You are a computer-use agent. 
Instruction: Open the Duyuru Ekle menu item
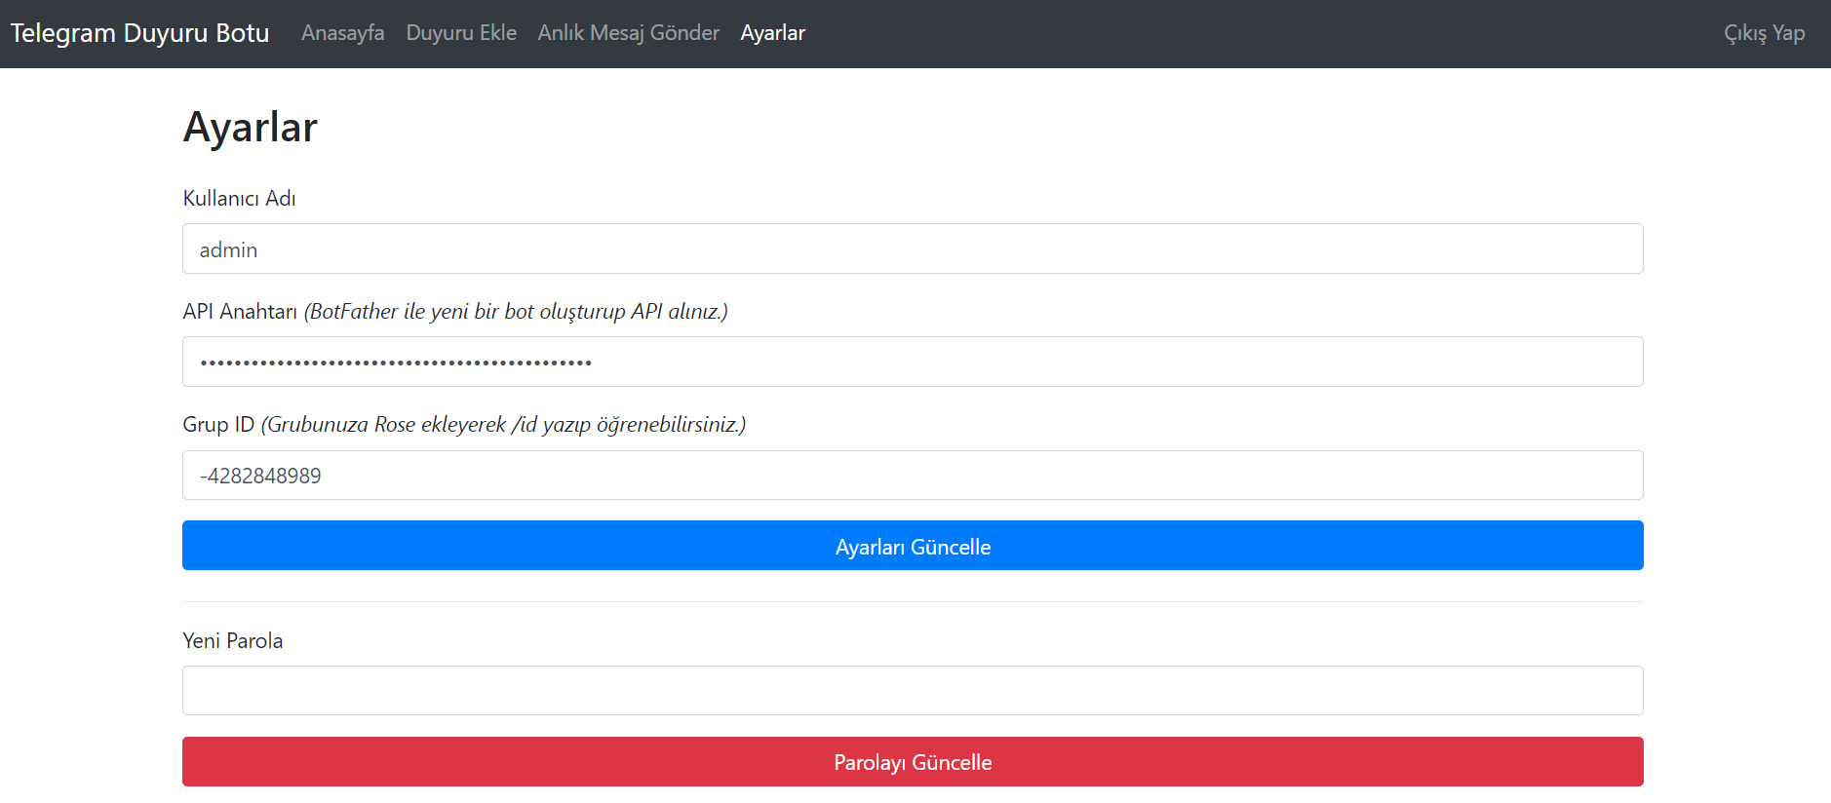coord(461,33)
